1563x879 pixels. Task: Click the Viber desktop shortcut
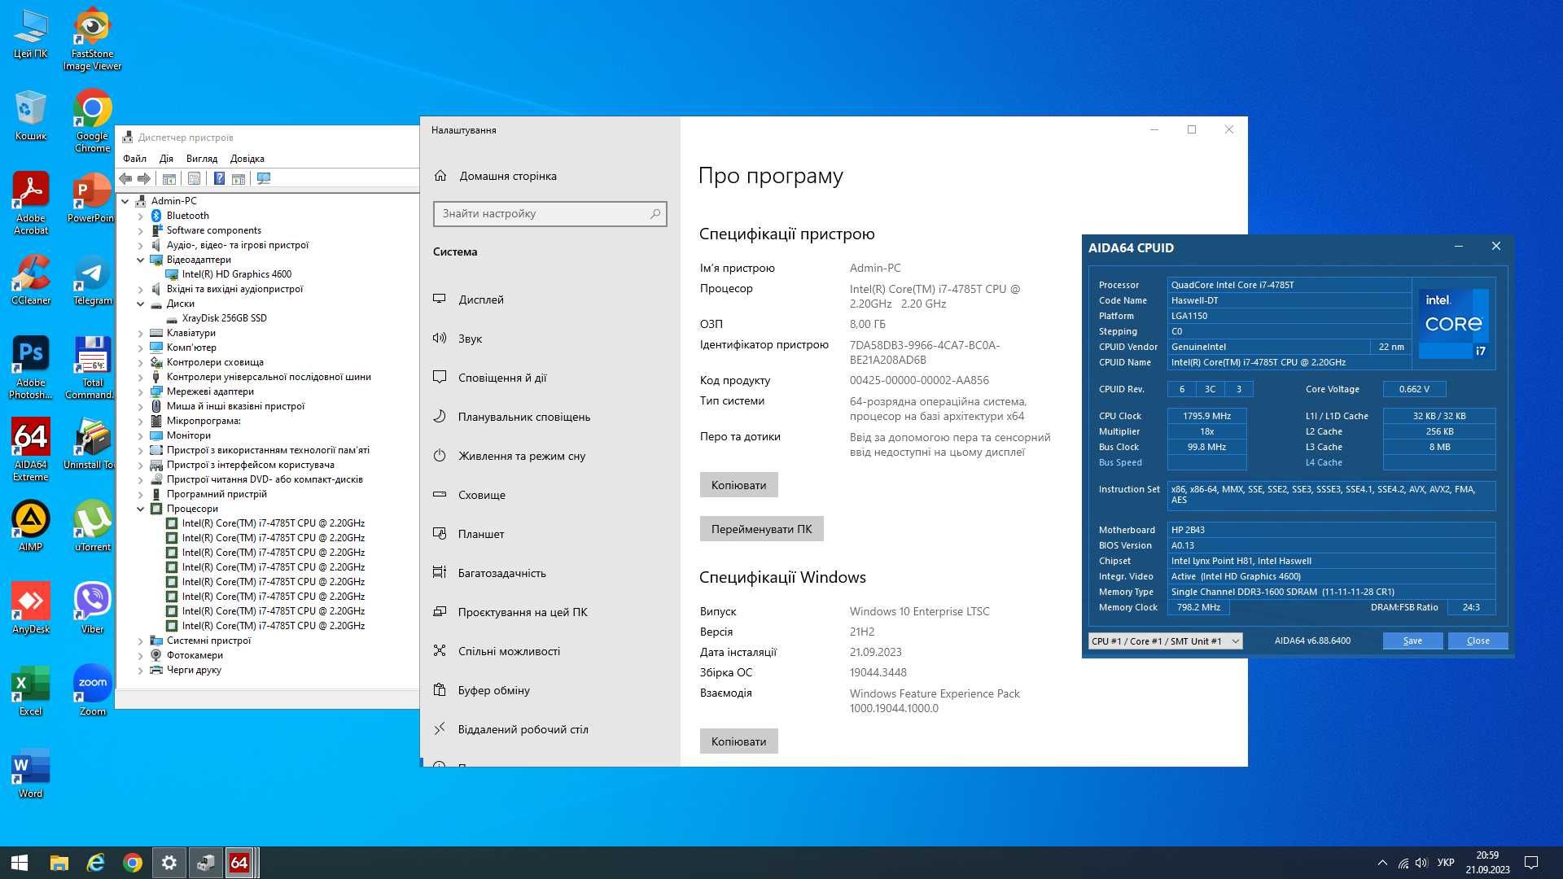(92, 608)
